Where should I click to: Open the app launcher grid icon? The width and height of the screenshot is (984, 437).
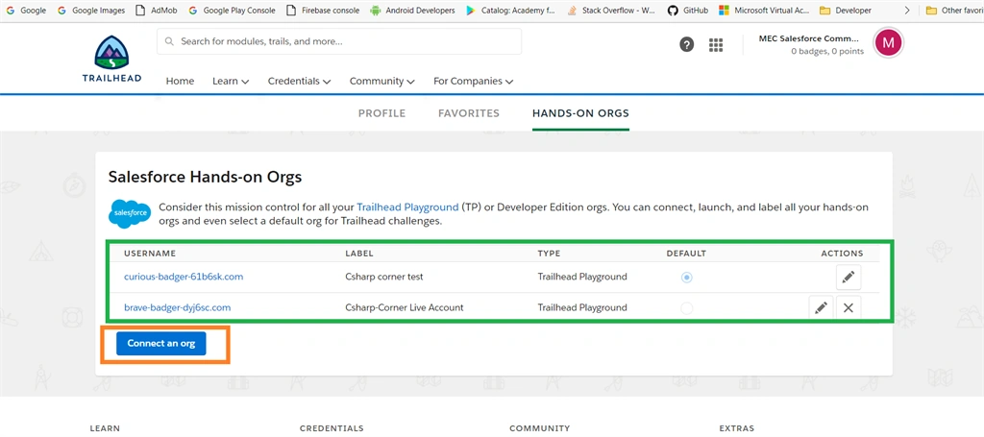pyautogui.click(x=716, y=44)
